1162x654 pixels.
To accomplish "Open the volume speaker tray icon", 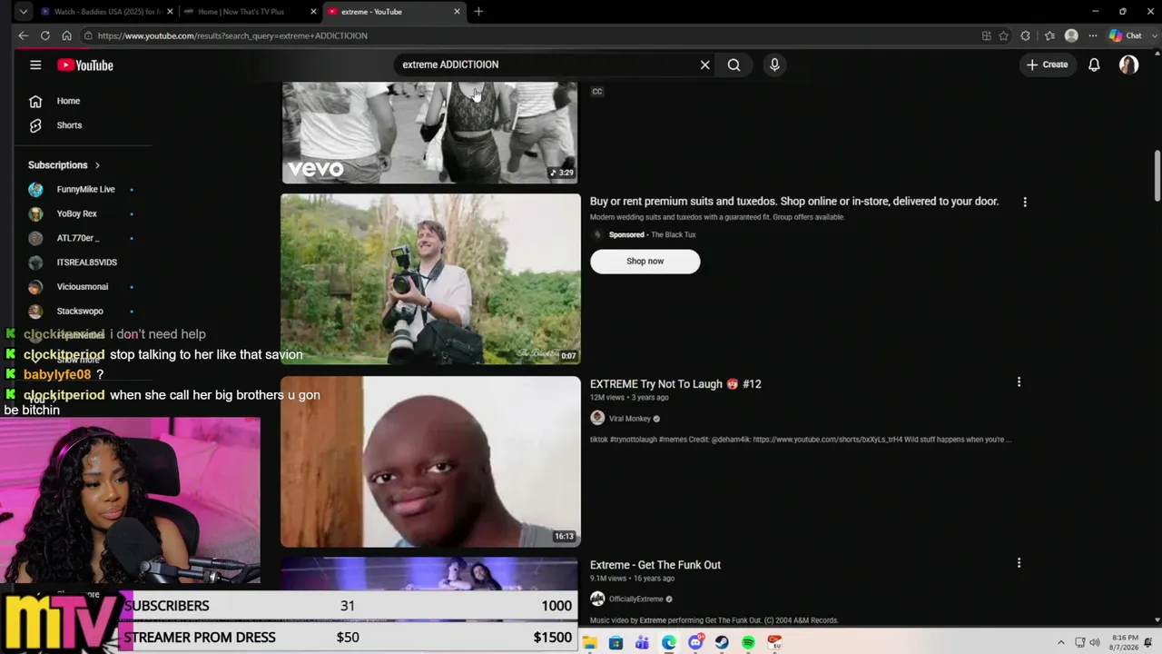I will point(1095,643).
